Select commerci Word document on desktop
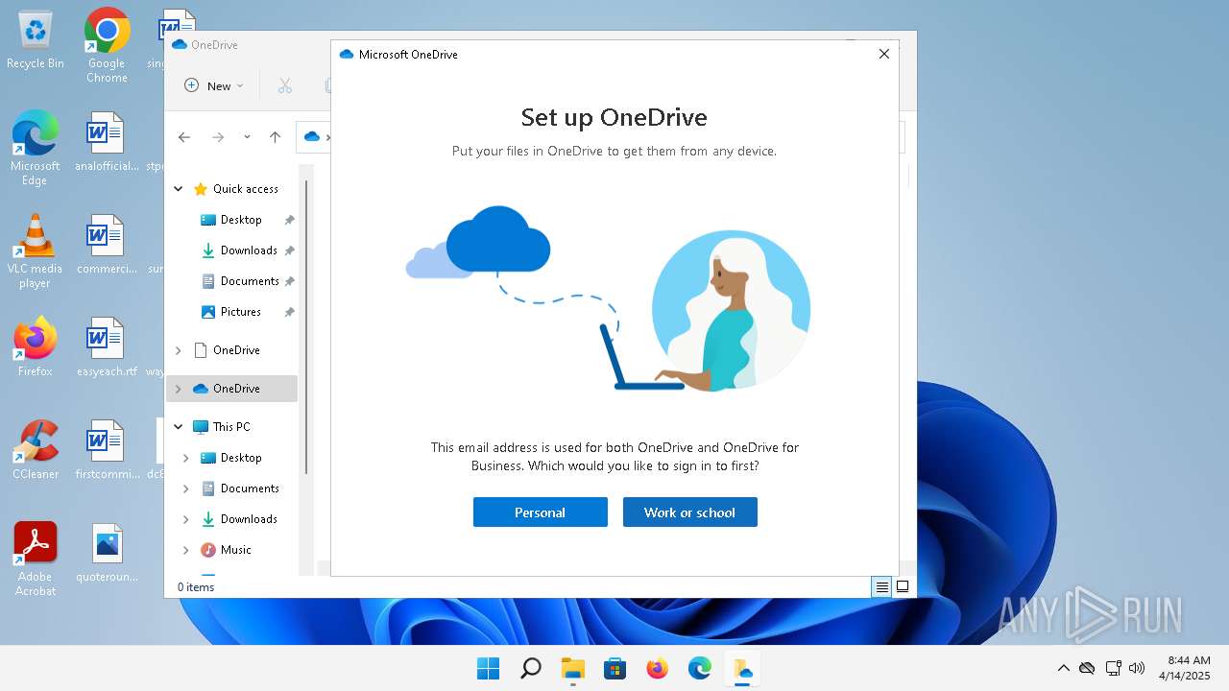The image size is (1229, 691). [107, 244]
